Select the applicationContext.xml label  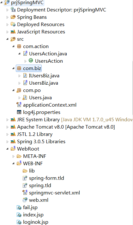[x=50, y=105]
